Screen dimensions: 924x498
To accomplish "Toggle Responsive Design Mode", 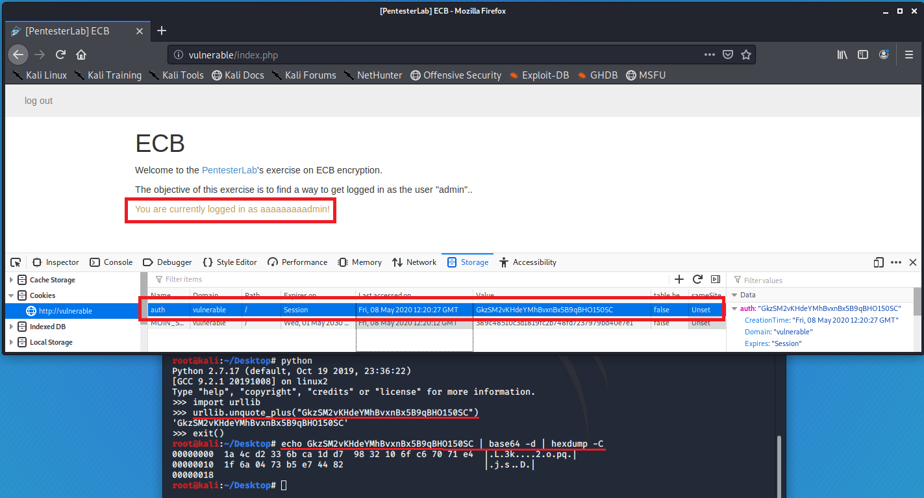I will pos(879,262).
